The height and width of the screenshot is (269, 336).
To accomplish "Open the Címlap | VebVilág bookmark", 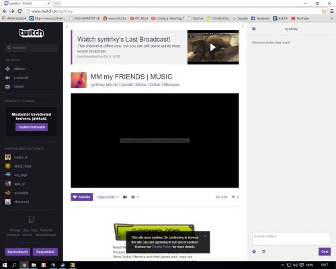I will 168,18.
